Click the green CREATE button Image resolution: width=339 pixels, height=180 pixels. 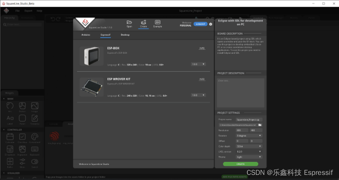pos(240,164)
